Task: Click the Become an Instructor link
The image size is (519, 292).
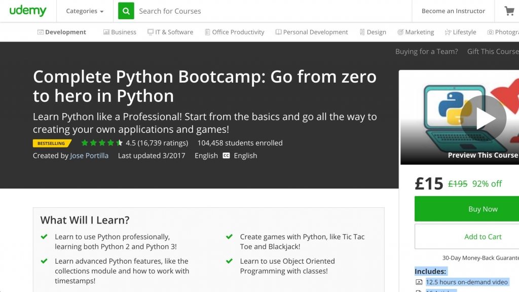Action: (453, 11)
